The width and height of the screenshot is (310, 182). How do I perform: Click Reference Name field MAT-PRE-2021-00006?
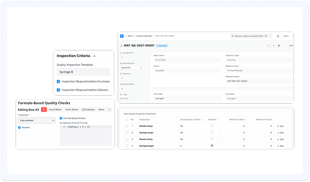[259, 81]
